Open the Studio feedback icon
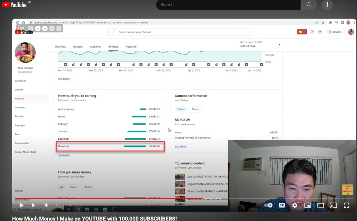Image resolution: width=357 pixels, height=221 pixels. coord(313,32)
